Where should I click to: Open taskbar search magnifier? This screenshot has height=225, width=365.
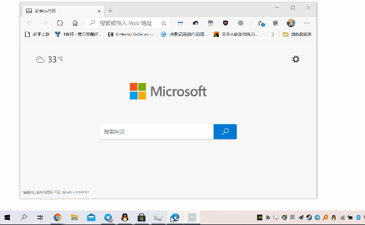click(x=24, y=218)
